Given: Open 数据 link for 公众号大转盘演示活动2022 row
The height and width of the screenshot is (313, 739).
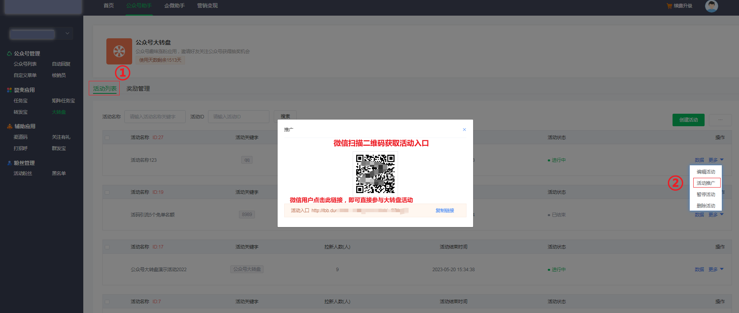Looking at the screenshot, I should pos(699,269).
